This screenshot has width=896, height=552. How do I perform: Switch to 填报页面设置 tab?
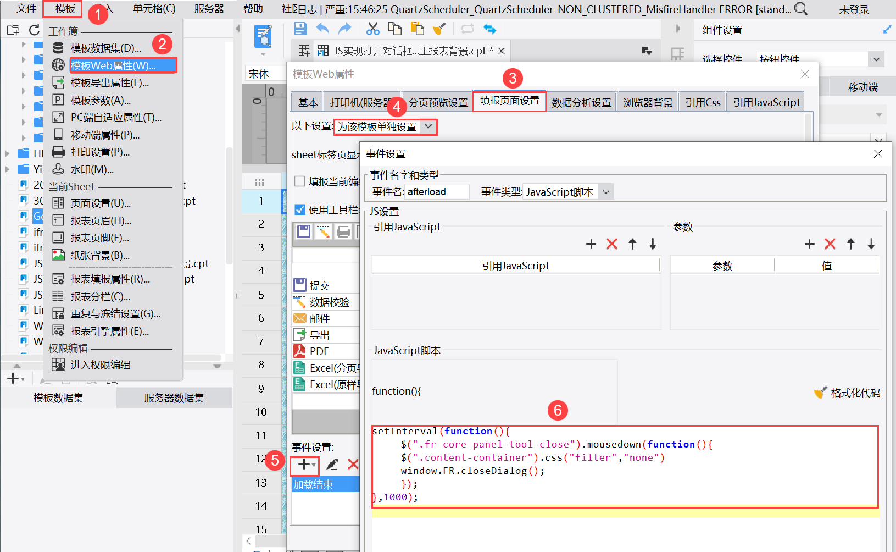tap(509, 101)
